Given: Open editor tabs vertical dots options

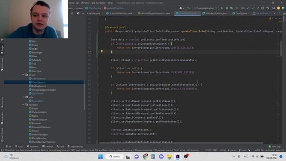Looking at the screenshot, I should click(280, 13).
